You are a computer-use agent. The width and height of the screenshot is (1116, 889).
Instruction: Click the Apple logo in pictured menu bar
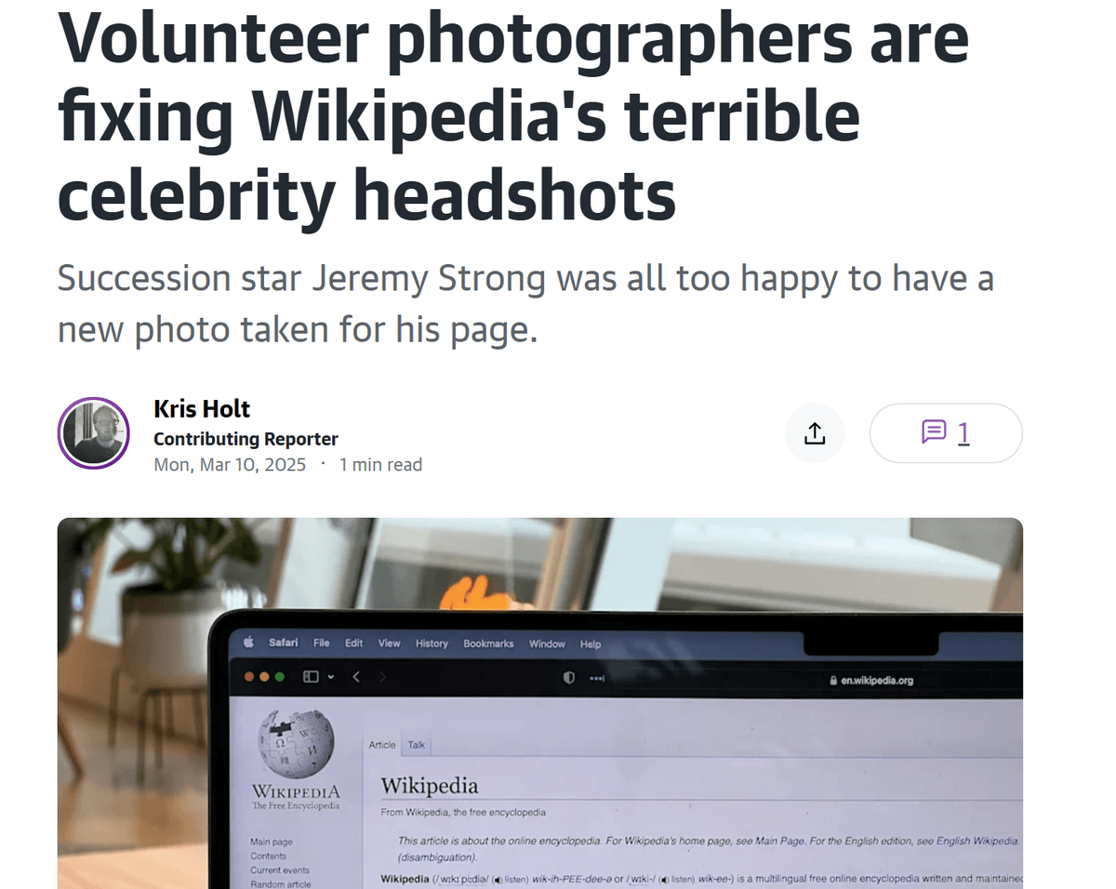248,642
